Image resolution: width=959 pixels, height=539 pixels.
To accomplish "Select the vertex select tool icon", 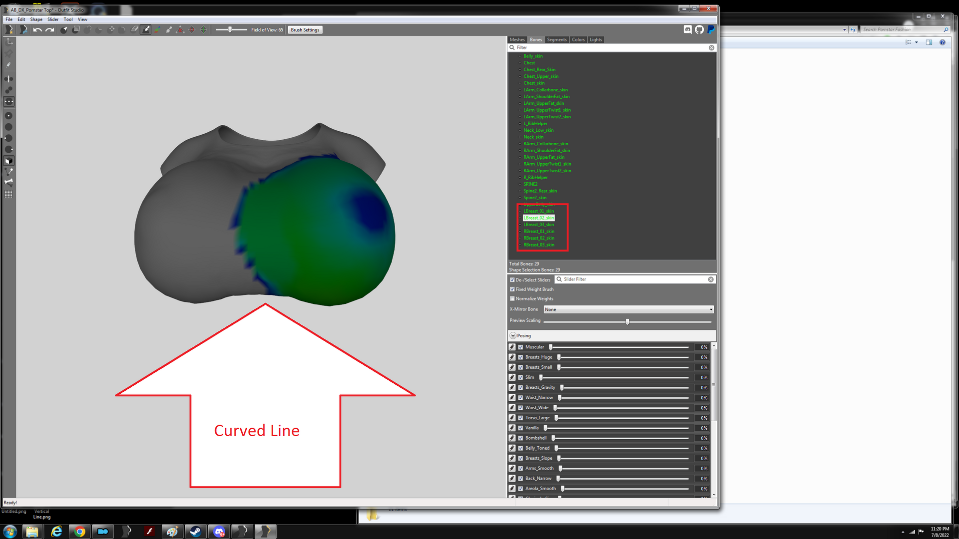I will [x=64, y=30].
